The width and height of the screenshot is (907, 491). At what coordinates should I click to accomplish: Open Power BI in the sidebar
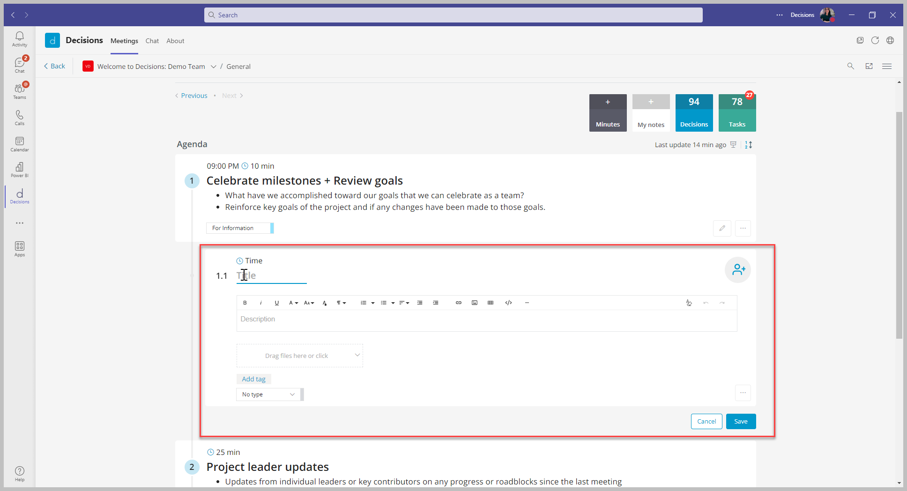pyautogui.click(x=20, y=170)
